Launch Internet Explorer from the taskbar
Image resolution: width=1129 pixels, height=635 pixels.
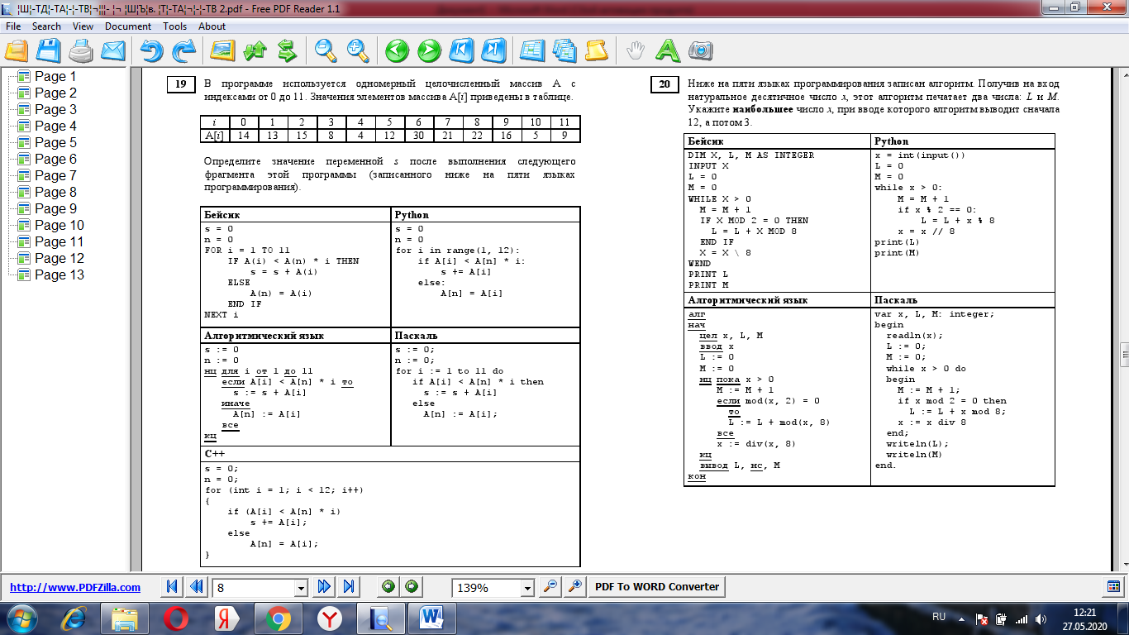(75, 618)
